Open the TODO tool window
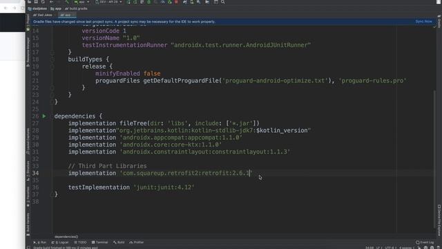Viewport: 442px width, 249px height. coord(80,242)
